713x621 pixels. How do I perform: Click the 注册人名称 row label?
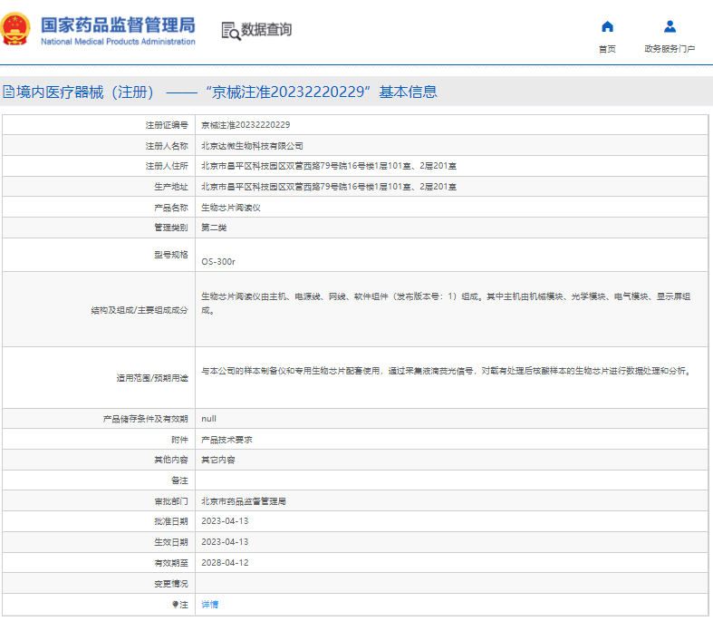[x=167, y=146]
